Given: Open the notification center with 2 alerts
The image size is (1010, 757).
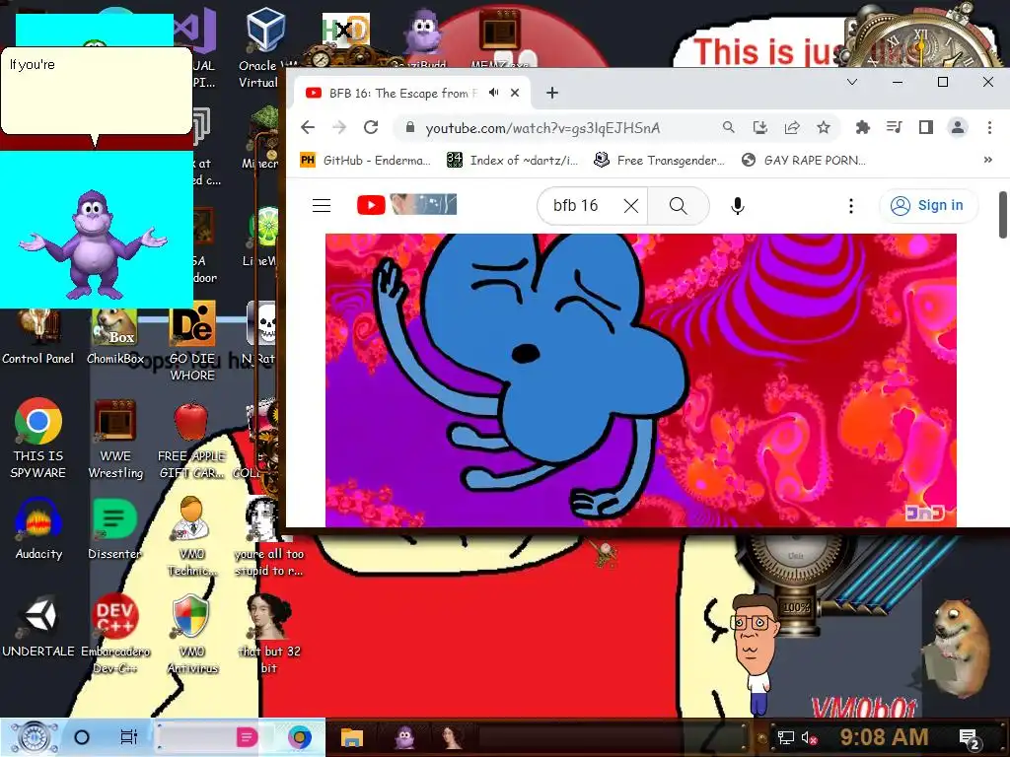Looking at the screenshot, I should click(x=969, y=739).
